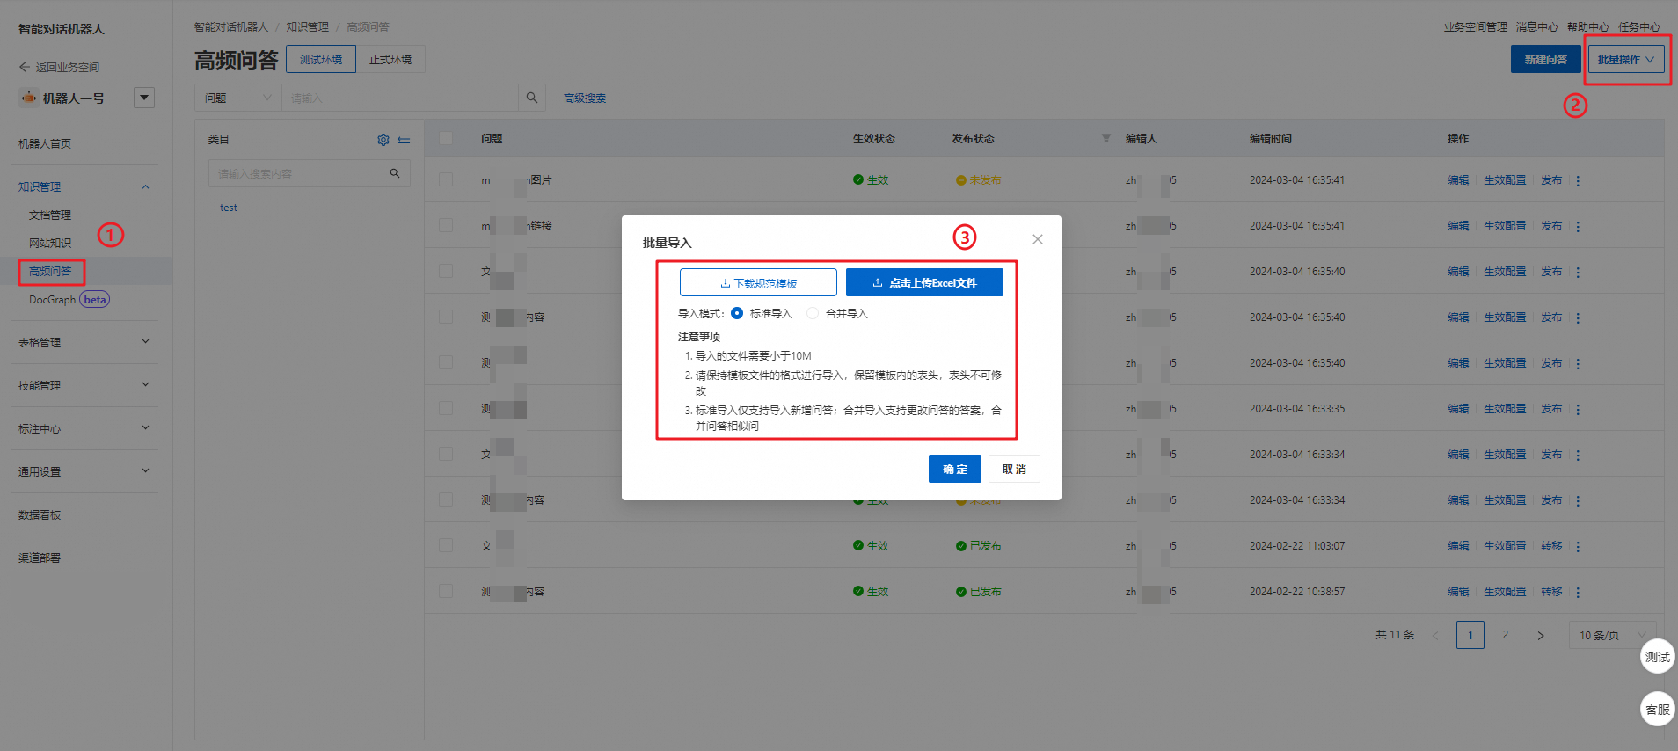1678x751 pixels.
Task: Click robot avatar icon next to 机器人一号
Action: pos(29,98)
